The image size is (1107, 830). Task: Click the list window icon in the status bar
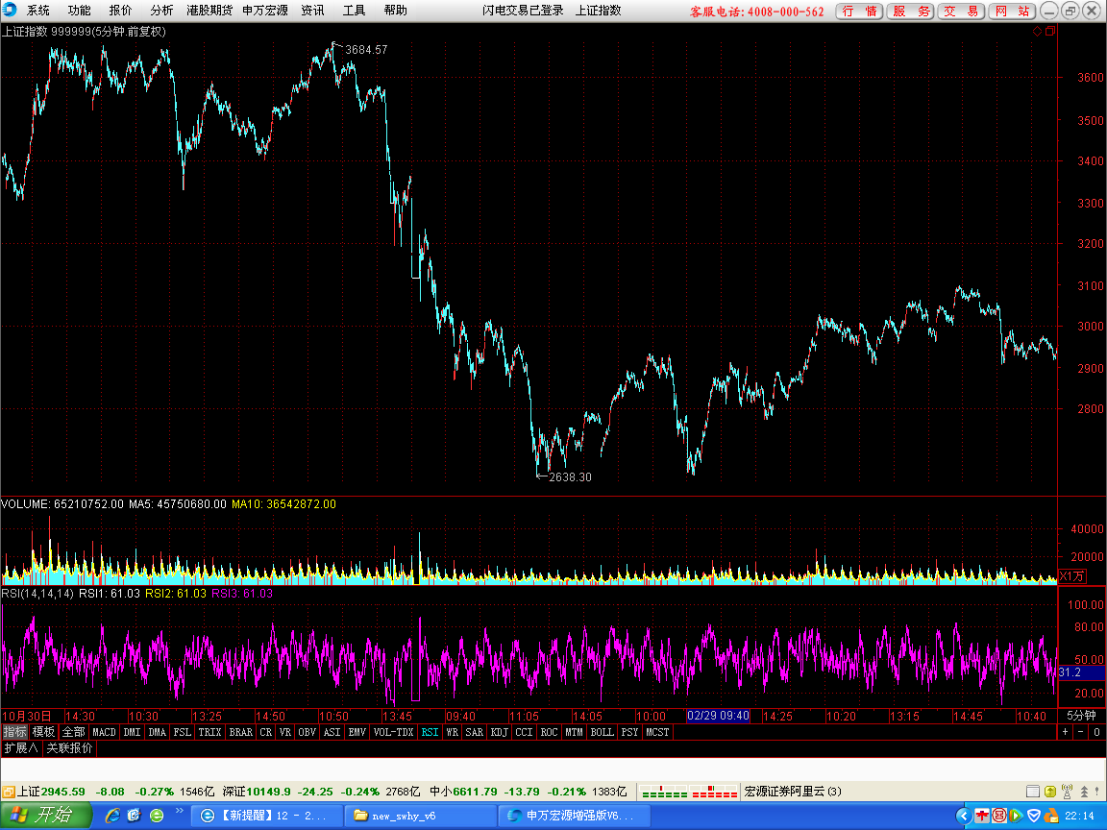pyautogui.click(x=1032, y=792)
